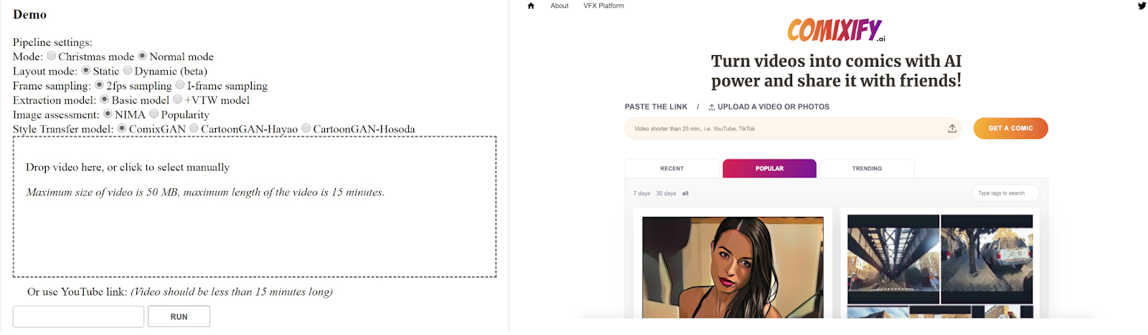Click upload icon beside Upload a Video

tap(712, 107)
